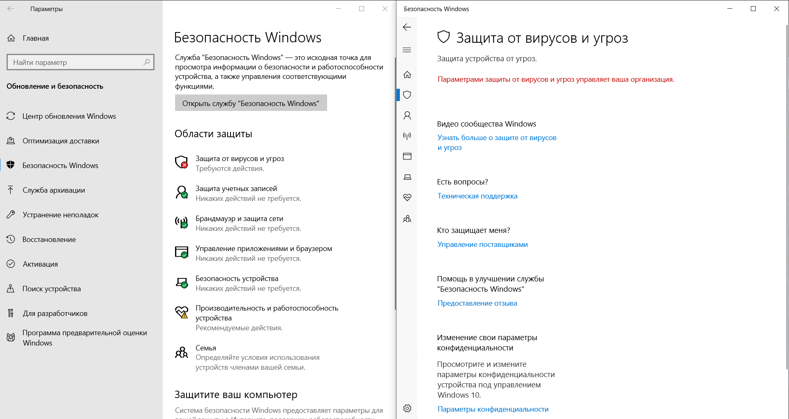
Task: Click Открыть службу "Безопасность Windows" button
Action: pos(251,103)
